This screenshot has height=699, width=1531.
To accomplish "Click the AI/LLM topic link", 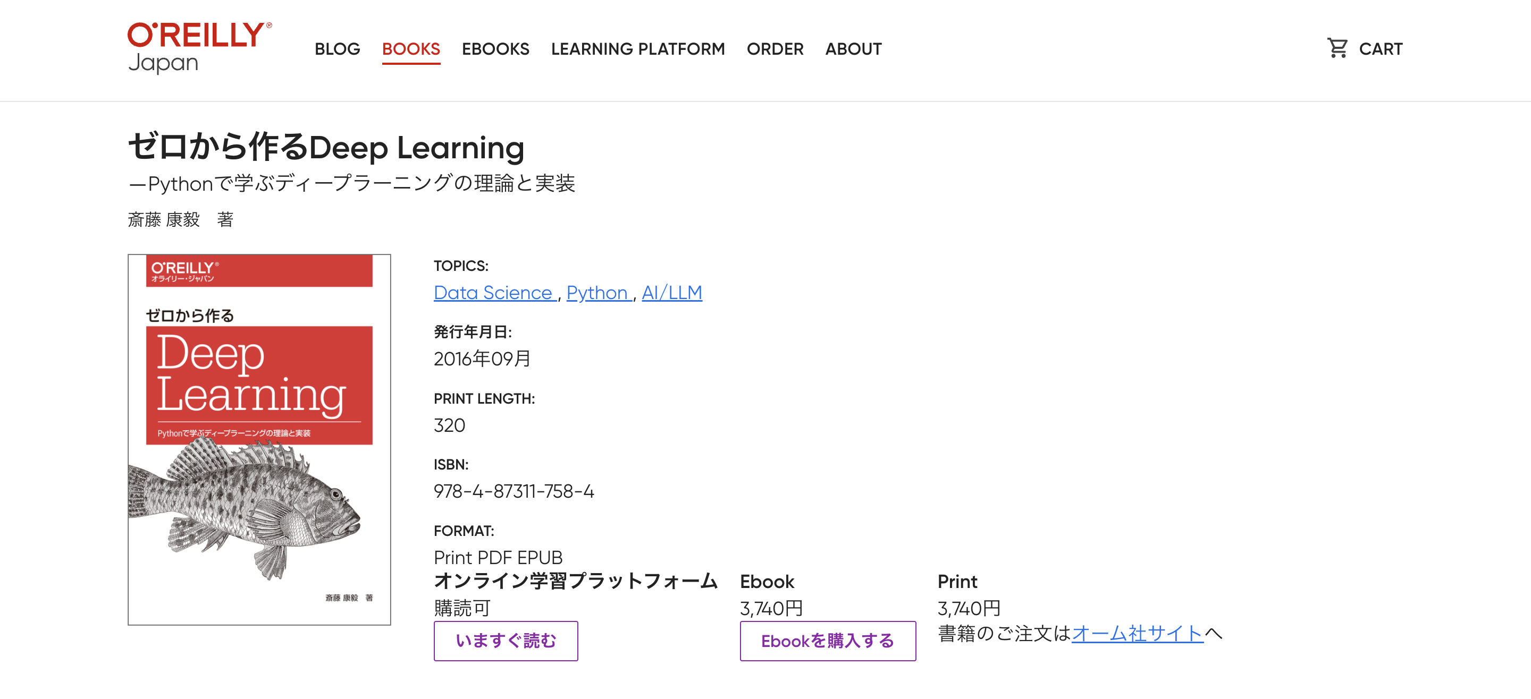I will (x=671, y=292).
